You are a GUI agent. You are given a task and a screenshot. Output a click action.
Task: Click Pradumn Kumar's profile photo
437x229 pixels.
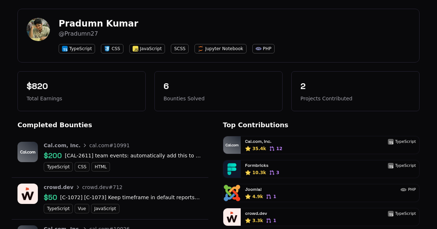tap(38, 29)
